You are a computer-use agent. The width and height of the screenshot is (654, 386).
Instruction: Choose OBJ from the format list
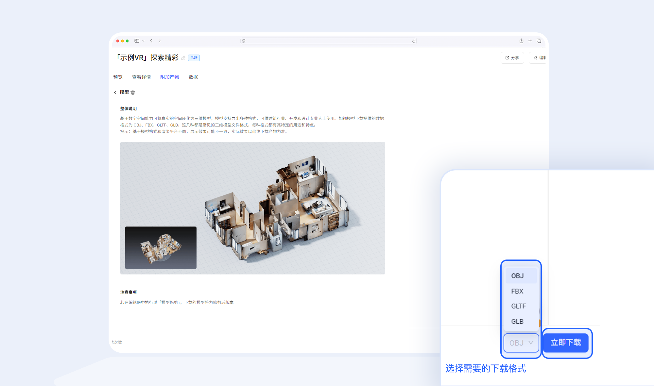pyautogui.click(x=521, y=276)
